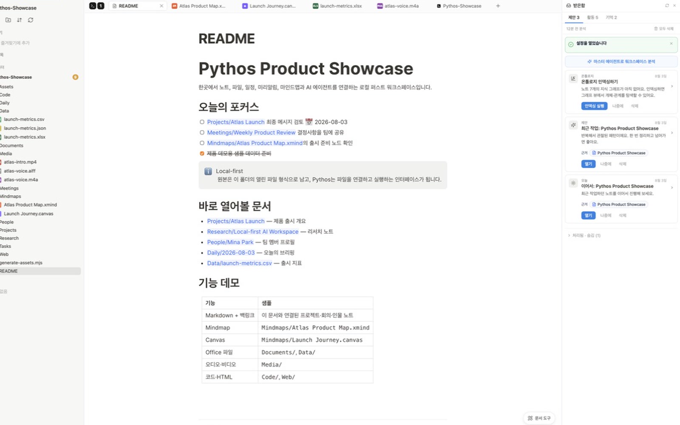Expand the recent work card chevron

[x=672, y=133]
